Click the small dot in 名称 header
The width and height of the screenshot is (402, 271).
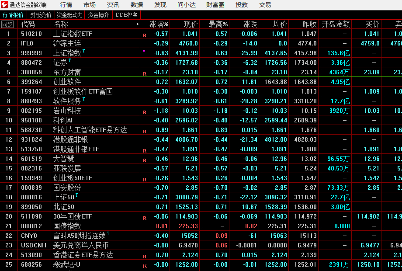138,24
